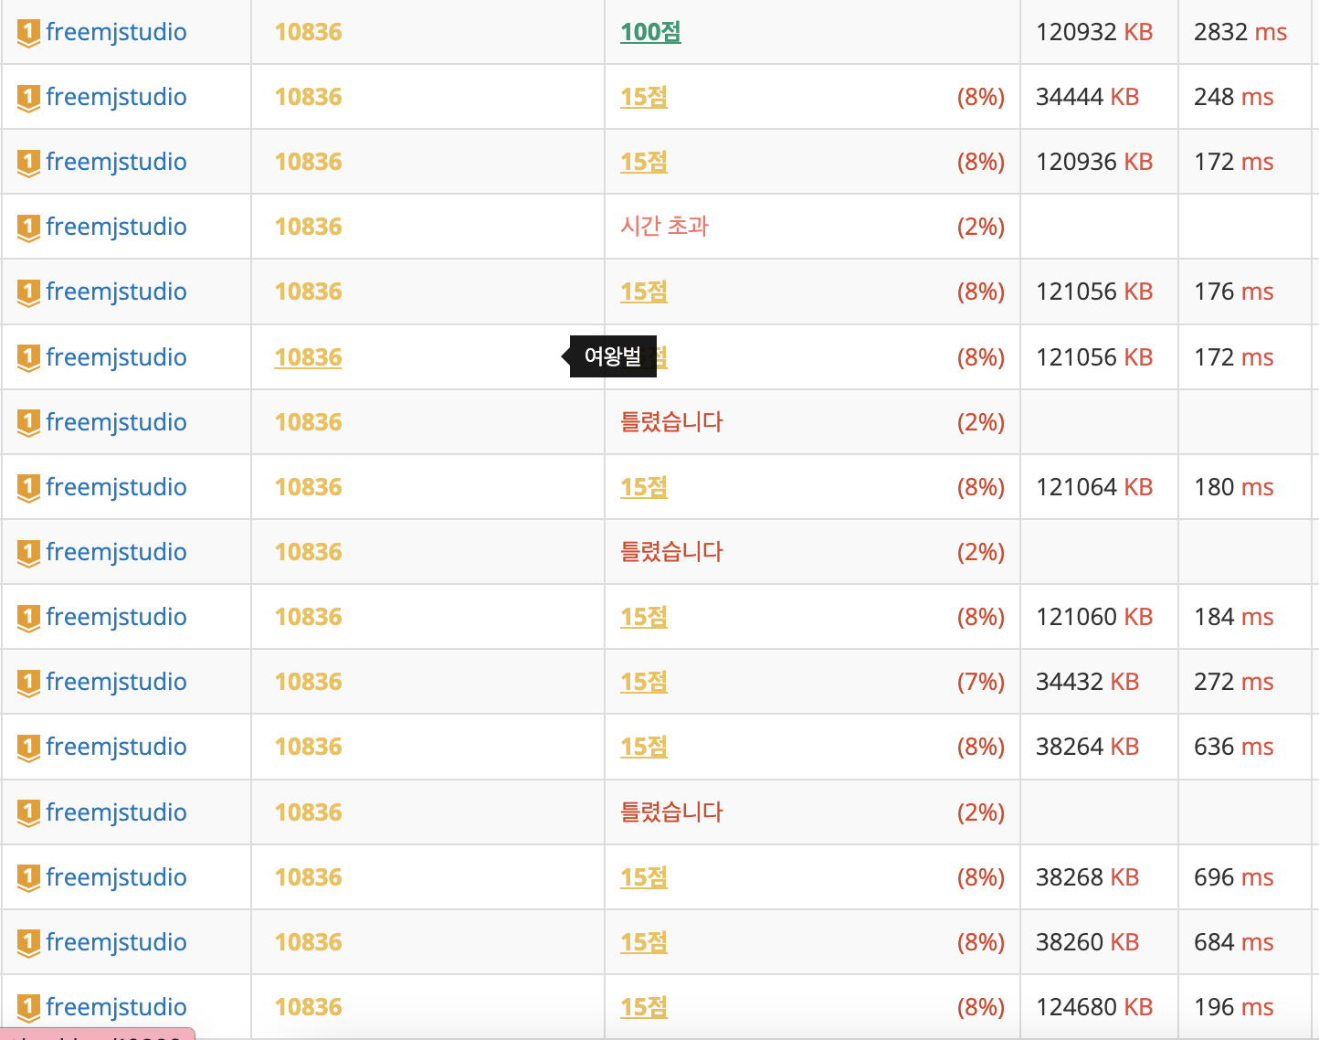Click the 184 ms time value
The height and width of the screenshot is (1040, 1319).
(x=1233, y=617)
